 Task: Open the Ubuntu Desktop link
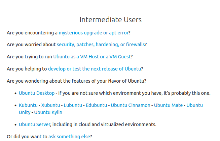(36, 93)
